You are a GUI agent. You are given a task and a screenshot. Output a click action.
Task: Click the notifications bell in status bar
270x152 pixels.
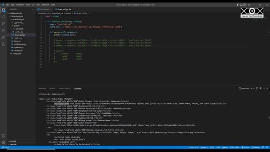tap(267, 147)
